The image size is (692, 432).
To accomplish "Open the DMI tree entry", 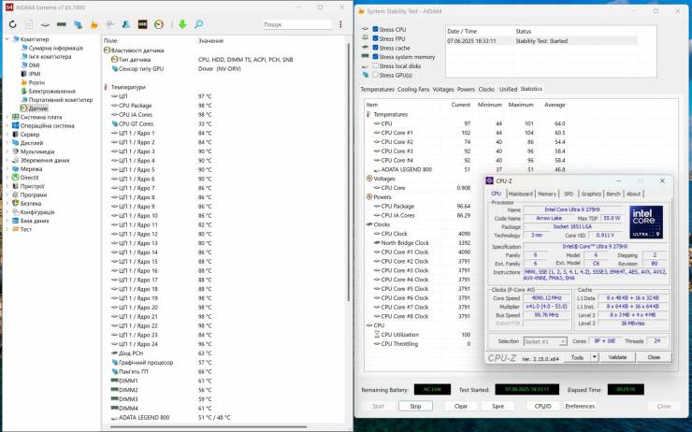I will click(x=34, y=65).
